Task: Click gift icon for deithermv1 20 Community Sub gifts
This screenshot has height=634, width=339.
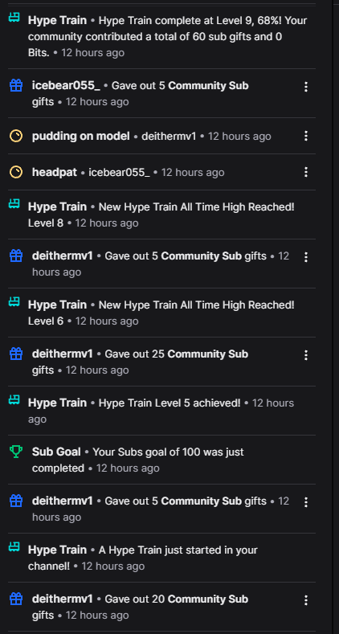Action: click(16, 599)
